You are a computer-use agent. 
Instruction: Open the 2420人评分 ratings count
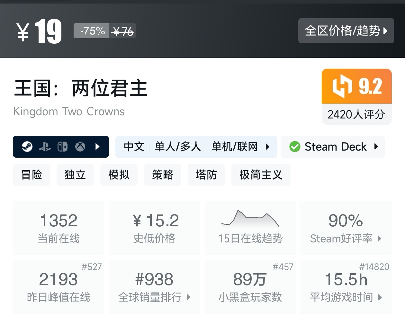click(356, 114)
